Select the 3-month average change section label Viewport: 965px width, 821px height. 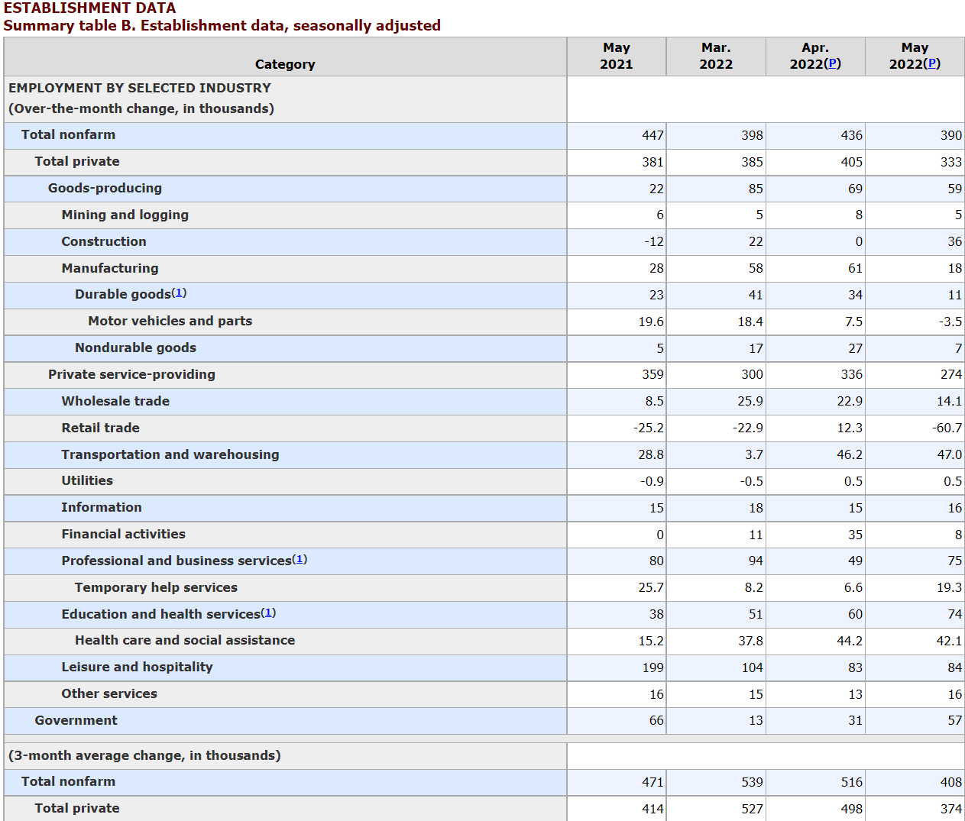144,755
